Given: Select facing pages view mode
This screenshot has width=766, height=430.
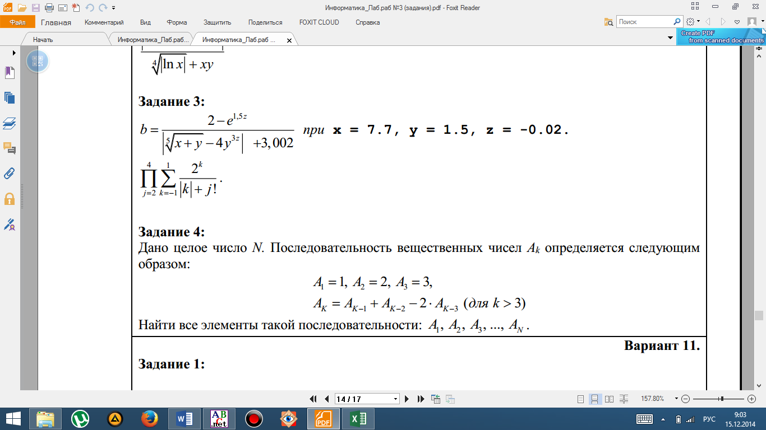Looking at the screenshot, I should (609, 399).
